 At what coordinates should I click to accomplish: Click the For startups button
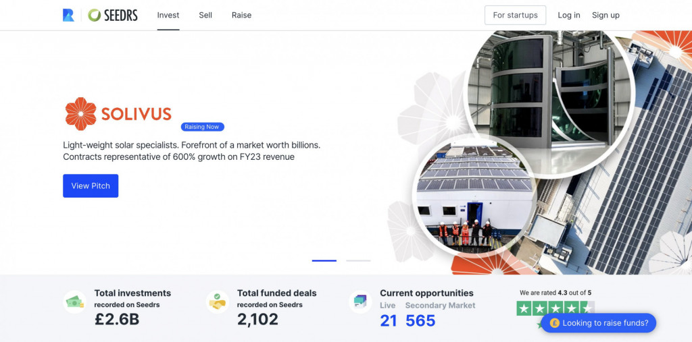(x=515, y=15)
